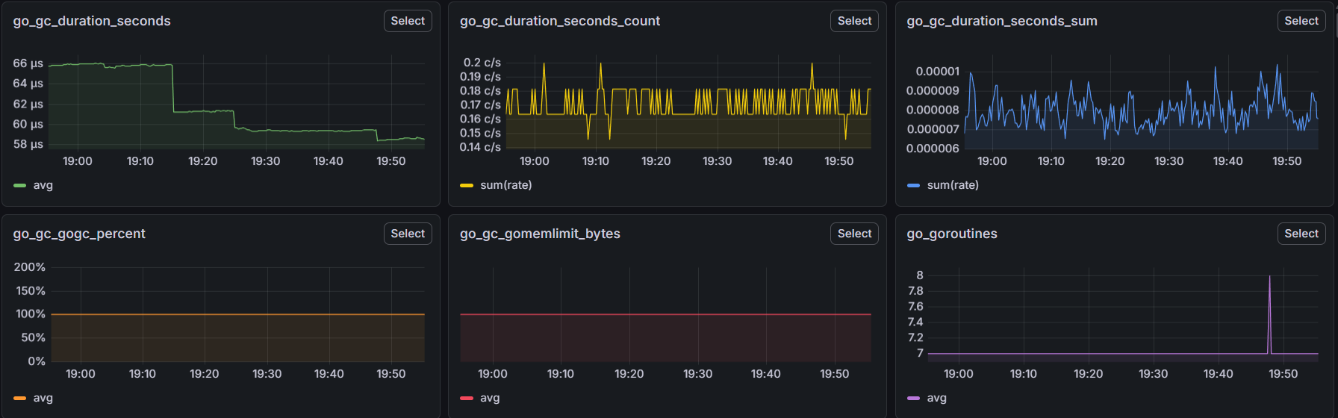Click the 7.8 axis label in go_goroutines

click(915, 291)
